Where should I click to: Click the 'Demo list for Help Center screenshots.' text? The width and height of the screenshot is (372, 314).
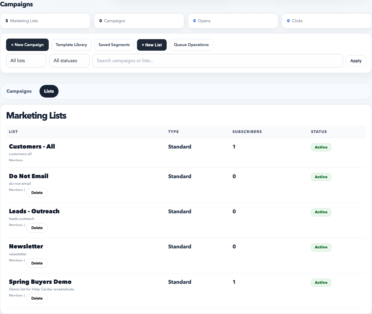[x=42, y=289]
